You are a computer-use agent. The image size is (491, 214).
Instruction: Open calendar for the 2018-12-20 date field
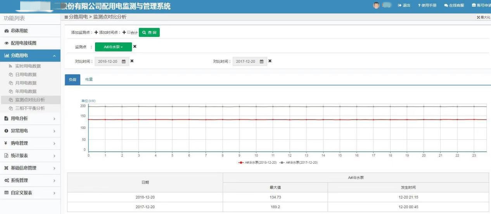[x=124, y=62]
